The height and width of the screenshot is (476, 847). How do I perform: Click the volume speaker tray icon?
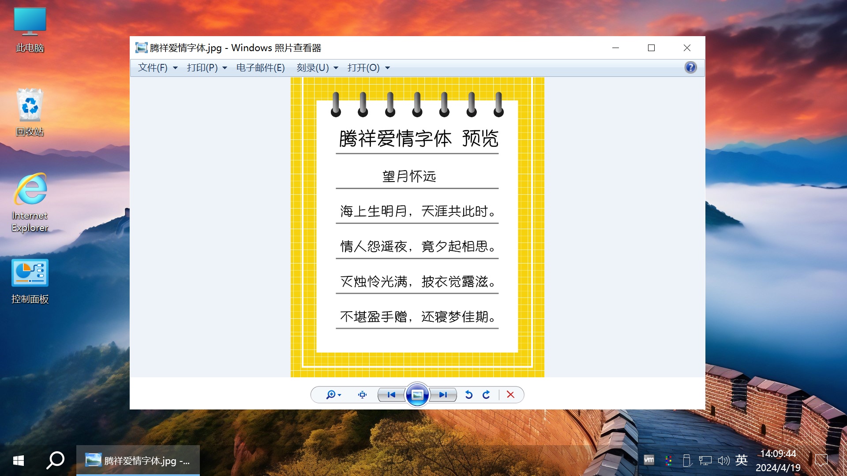pos(723,461)
